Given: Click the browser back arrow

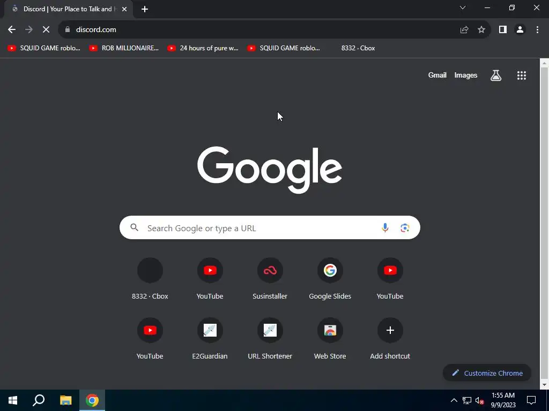Looking at the screenshot, I should (12, 30).
